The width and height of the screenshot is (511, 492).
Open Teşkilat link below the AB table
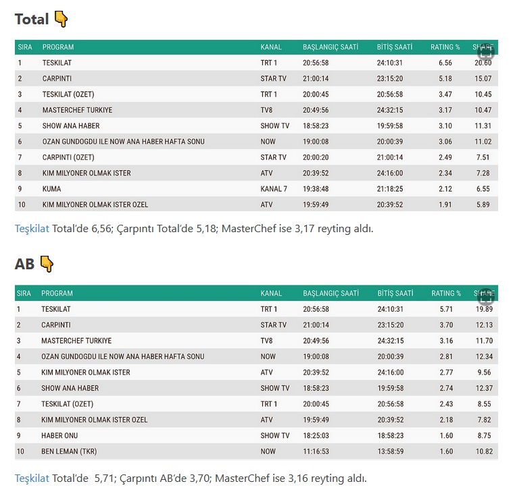pos(32,479)
